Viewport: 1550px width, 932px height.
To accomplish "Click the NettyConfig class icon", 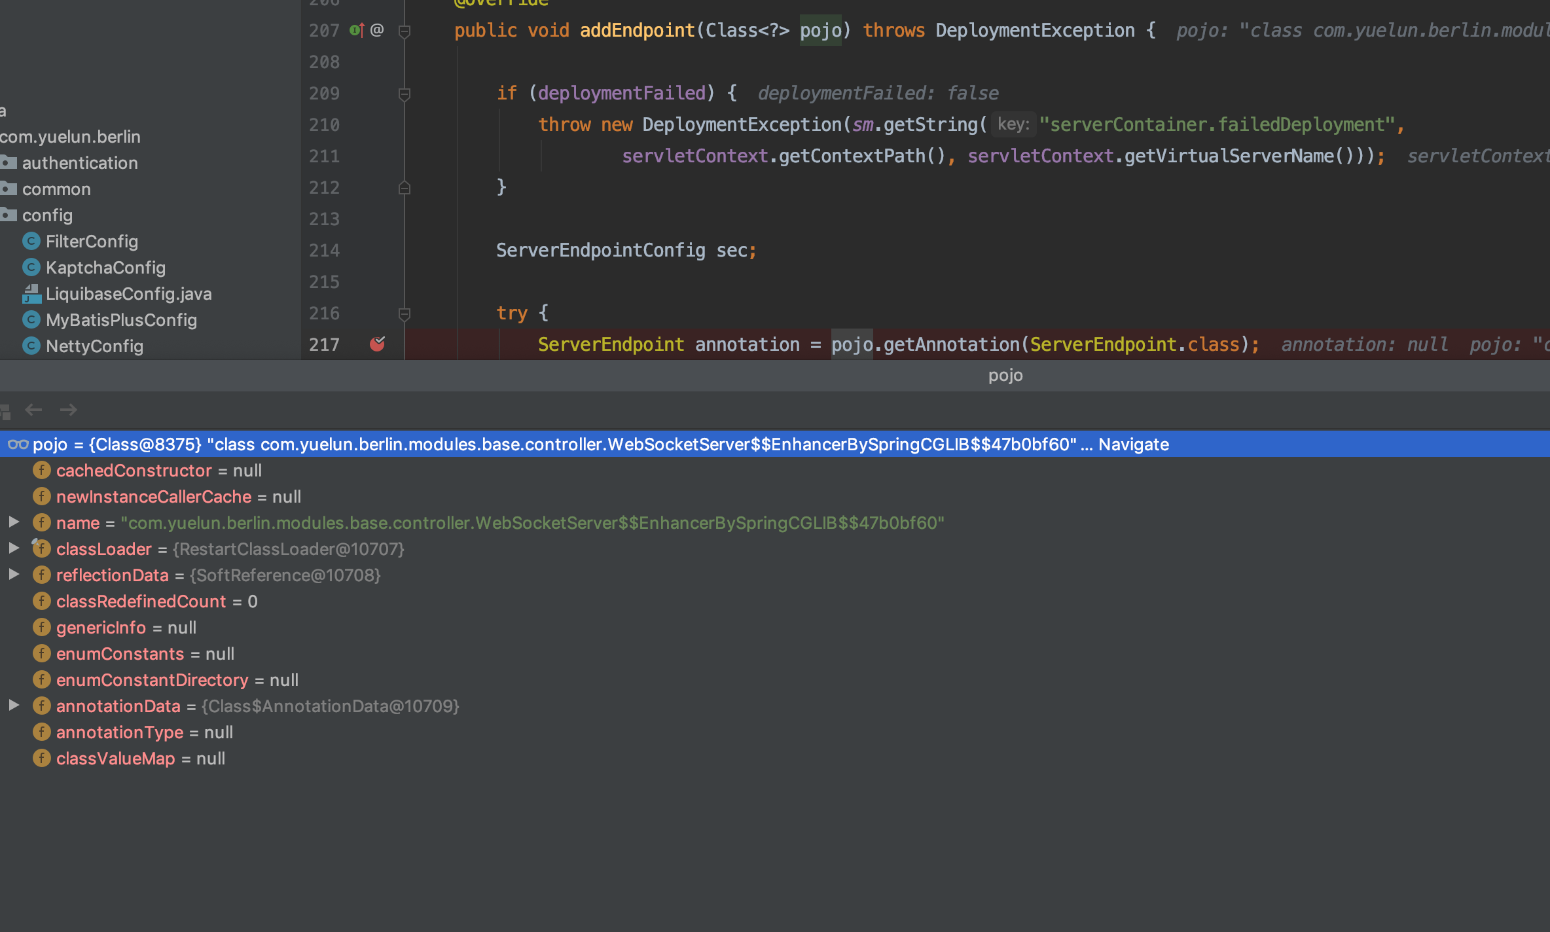I will pos(31,346).
